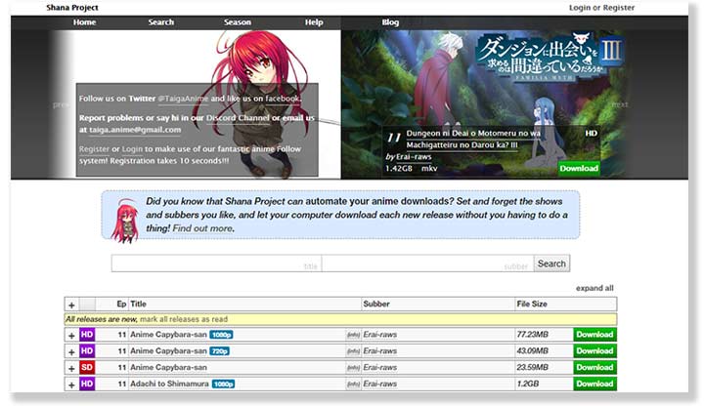Click the Title column header

point(138,304)
